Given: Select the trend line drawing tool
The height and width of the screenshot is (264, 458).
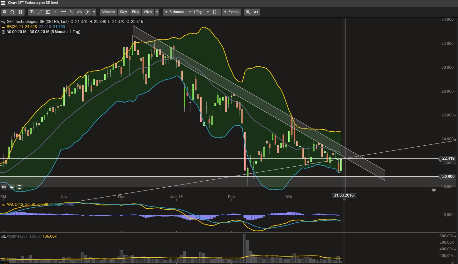Looking at the screenshot, I should 40,12.
